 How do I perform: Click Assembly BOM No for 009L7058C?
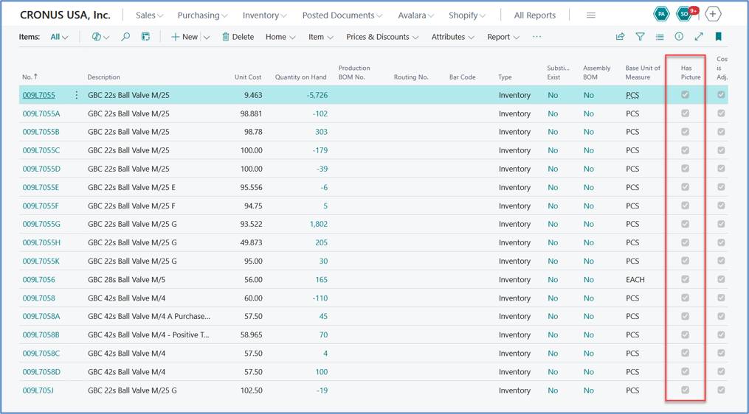point(589,354)
